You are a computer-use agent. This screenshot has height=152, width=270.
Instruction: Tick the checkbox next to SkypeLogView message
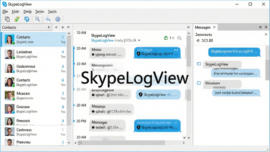tap(199, 64)
